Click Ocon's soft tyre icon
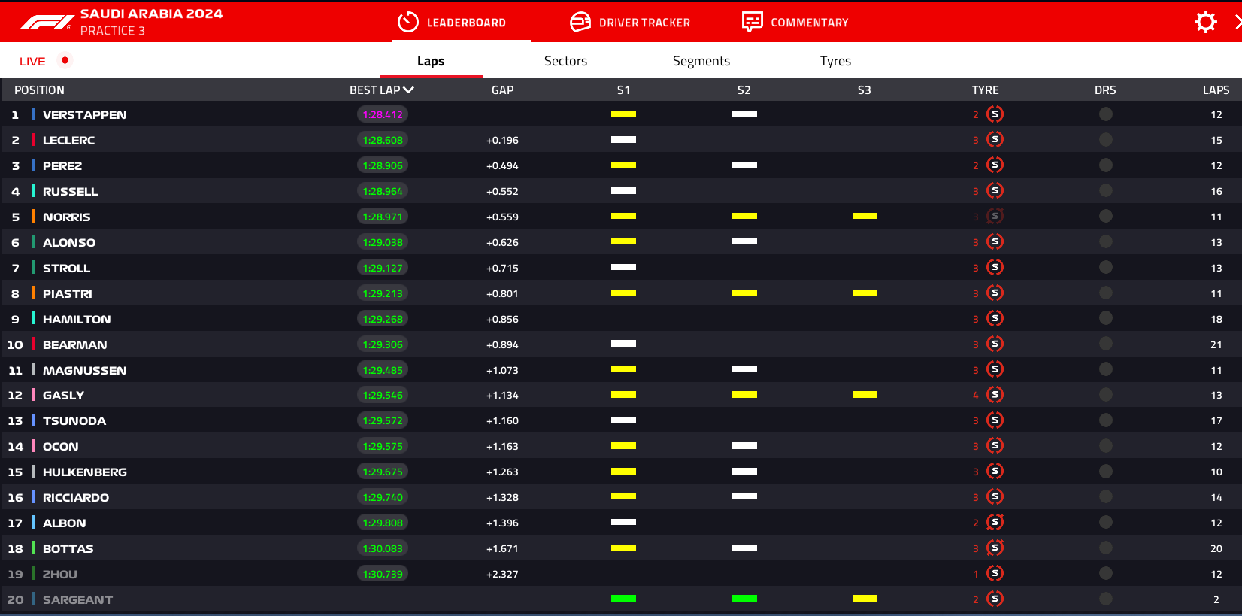The height and width of the screenshot is (616, 1242). (x=995, y=446)
